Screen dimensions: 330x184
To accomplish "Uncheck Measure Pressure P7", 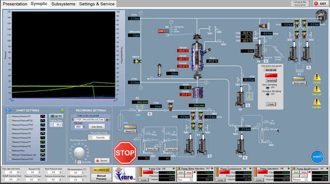I will pyautogui.click(x=10, y=142).
